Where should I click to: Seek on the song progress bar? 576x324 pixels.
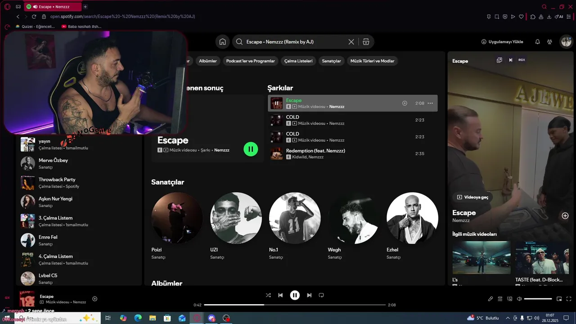pos(295,305)
